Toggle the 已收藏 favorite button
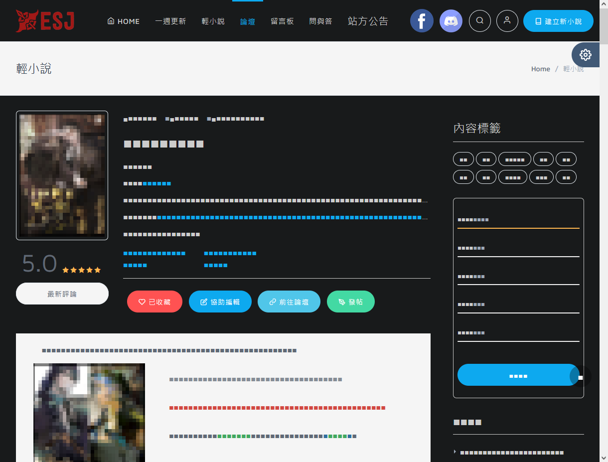This screenshot has height=462, width=608. pyautogui.click(x=154, y=302)
